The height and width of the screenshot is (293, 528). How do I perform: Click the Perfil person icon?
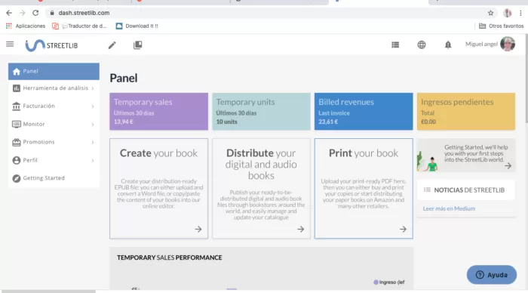pos(16,160)
